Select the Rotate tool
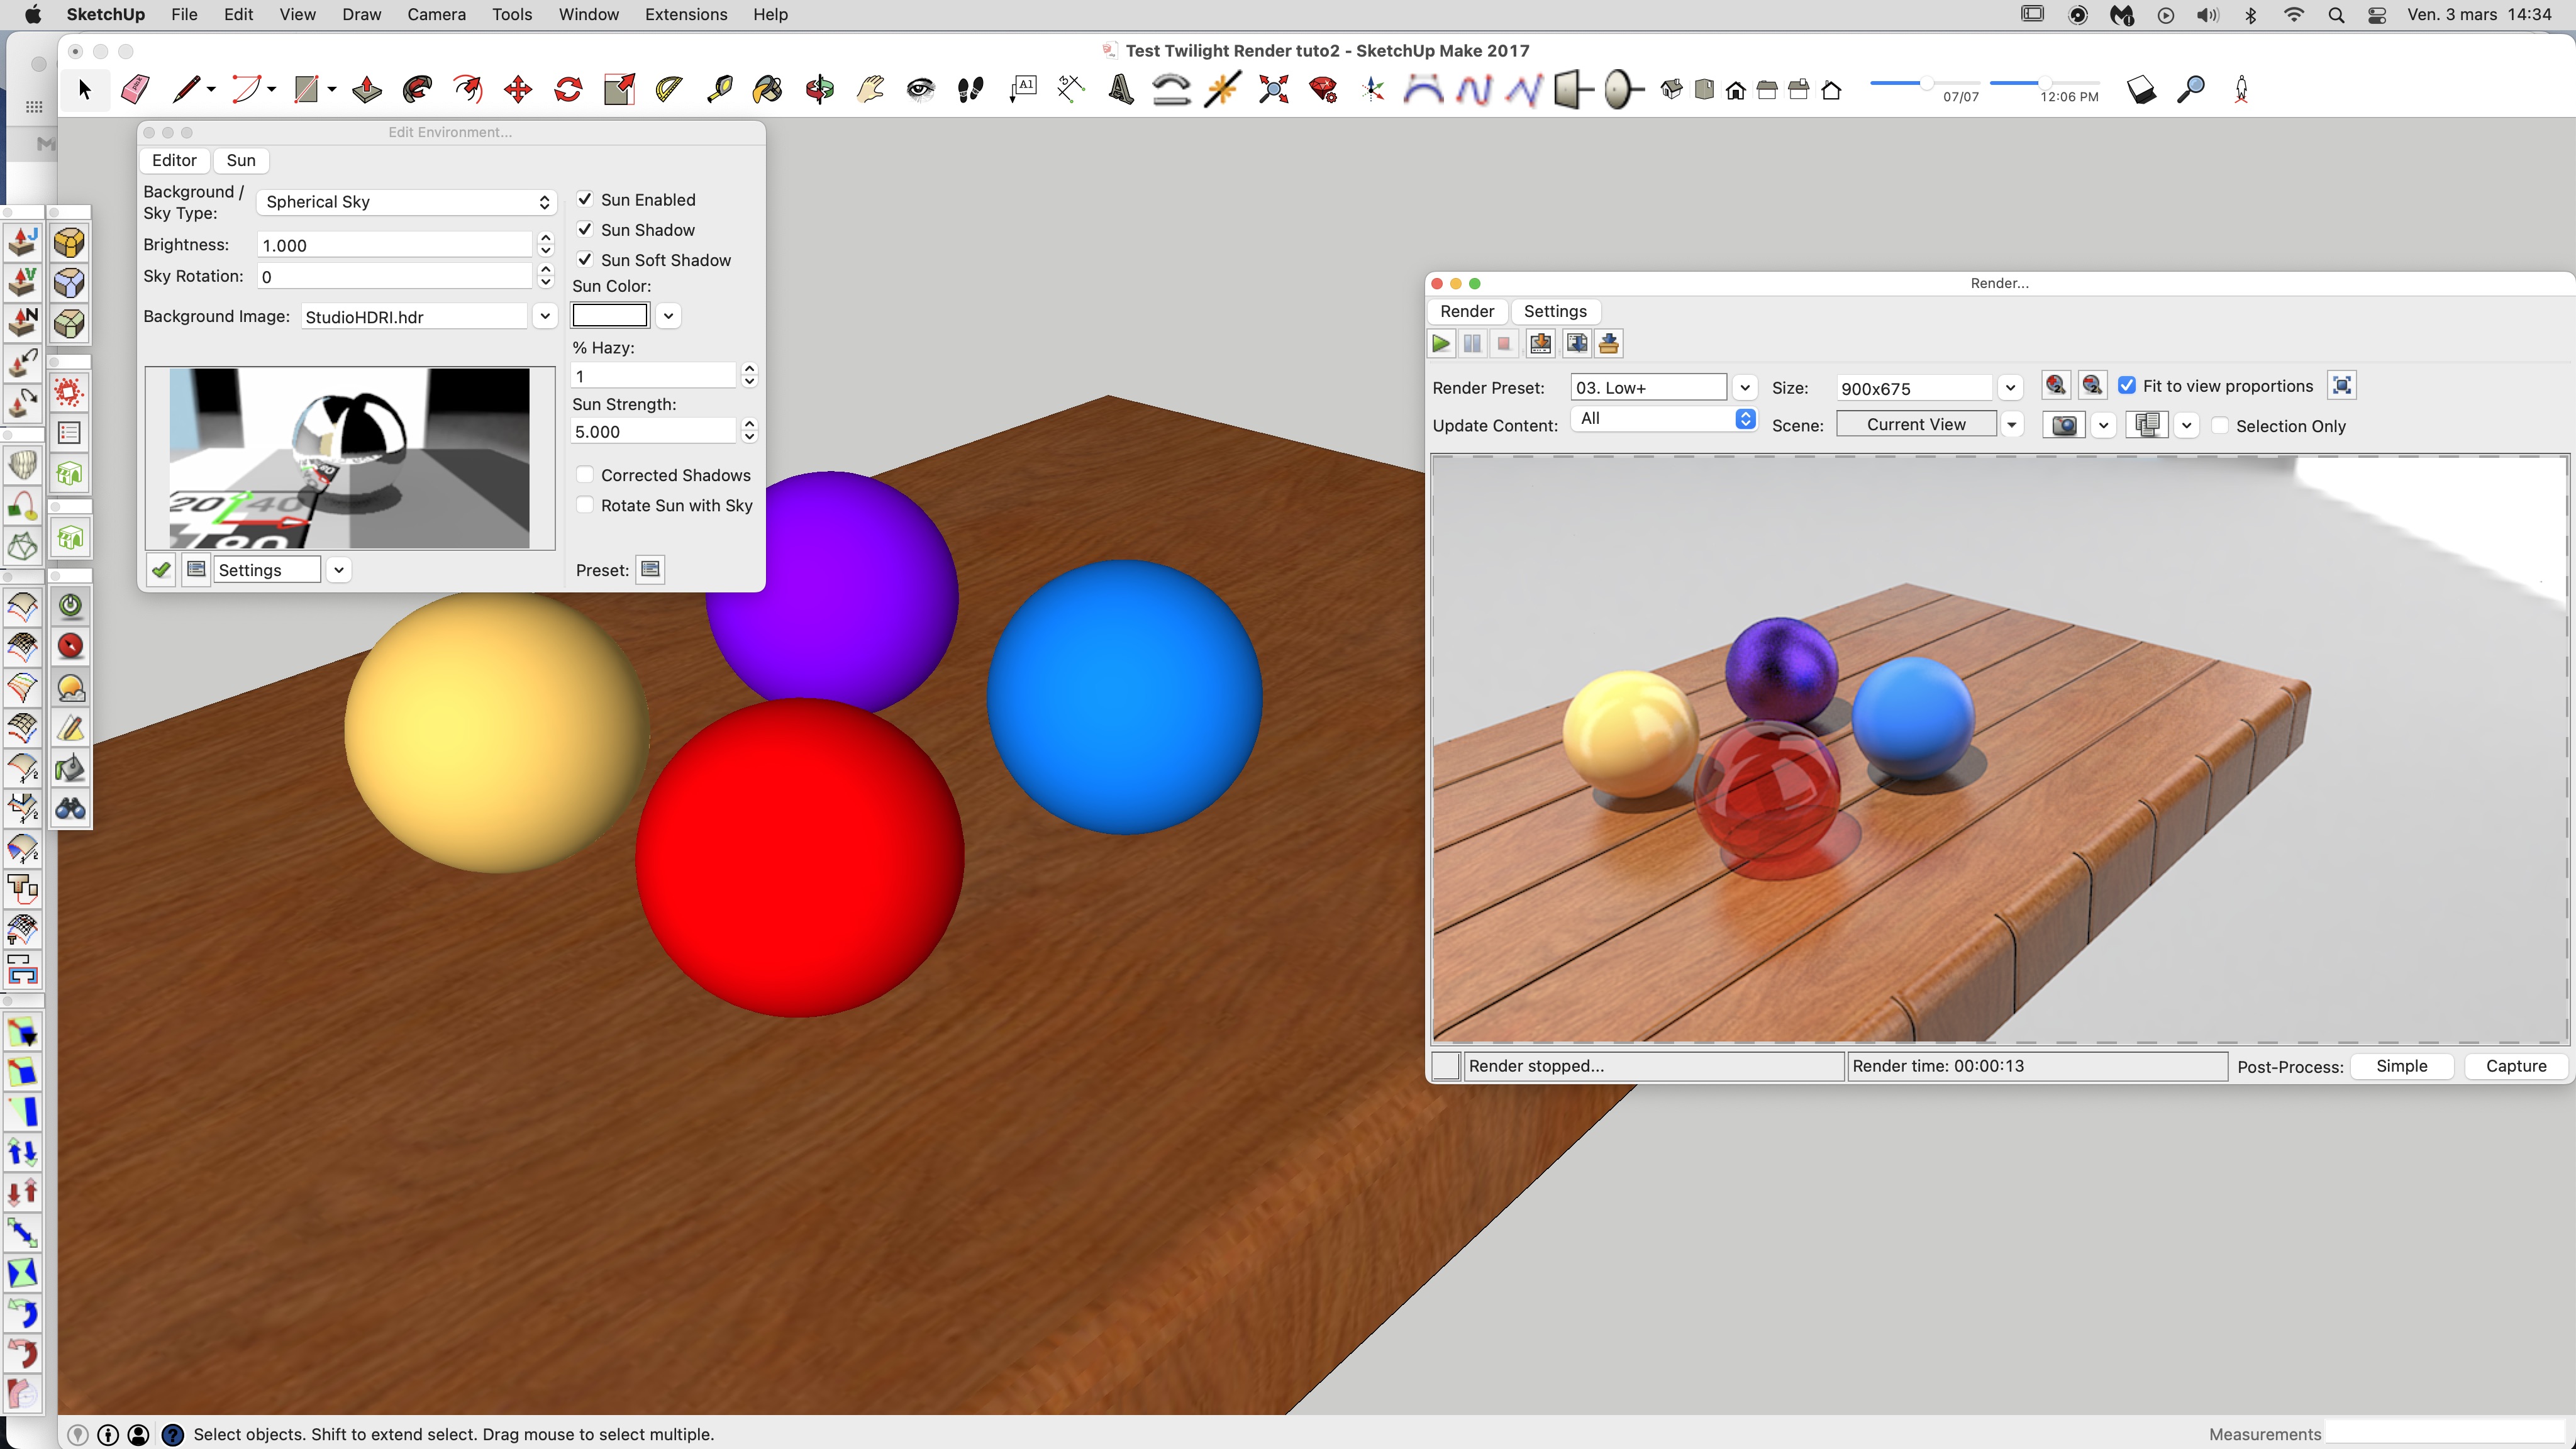The width and height of the screenshot is (2576, 1449). [x=568, y=90]
